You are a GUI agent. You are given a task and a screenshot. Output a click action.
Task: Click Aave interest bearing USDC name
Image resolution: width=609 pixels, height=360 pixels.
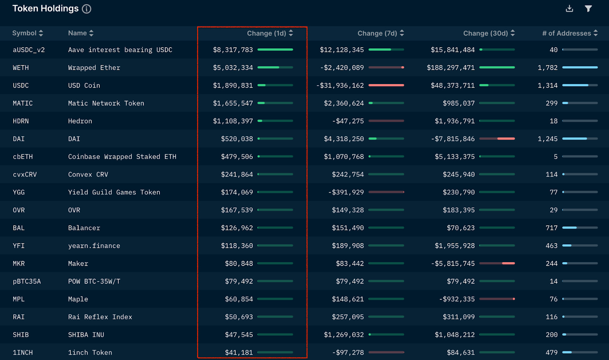[x=120, y=50]
